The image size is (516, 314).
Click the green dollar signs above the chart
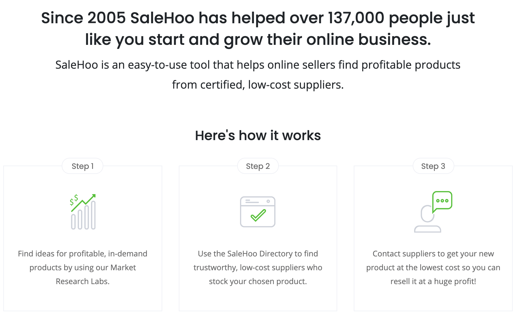click(74, 200)
